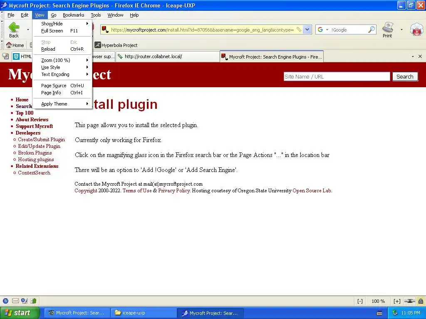This screenshot has height=319, width=426.
Task: Open the address bar URL history dropdown
Action: 307,29
